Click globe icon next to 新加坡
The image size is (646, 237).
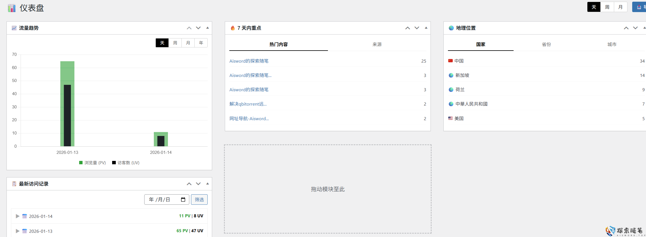click(x=451, y=75)
